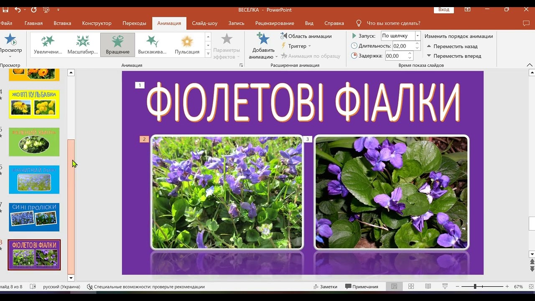Go to the next slide double-arrow button
Screen dimensions: 535x301
pos(532,269)
